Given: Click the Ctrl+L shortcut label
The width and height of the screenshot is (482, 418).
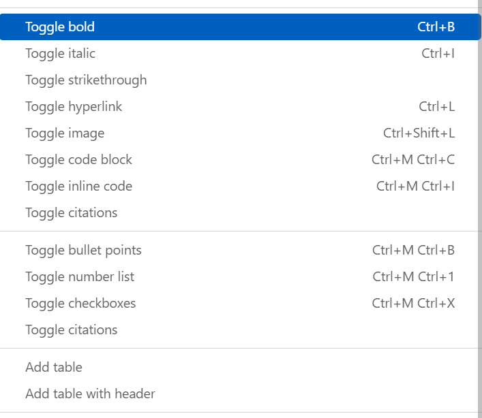Looking at the screenshot, I should tap(436, 107).
